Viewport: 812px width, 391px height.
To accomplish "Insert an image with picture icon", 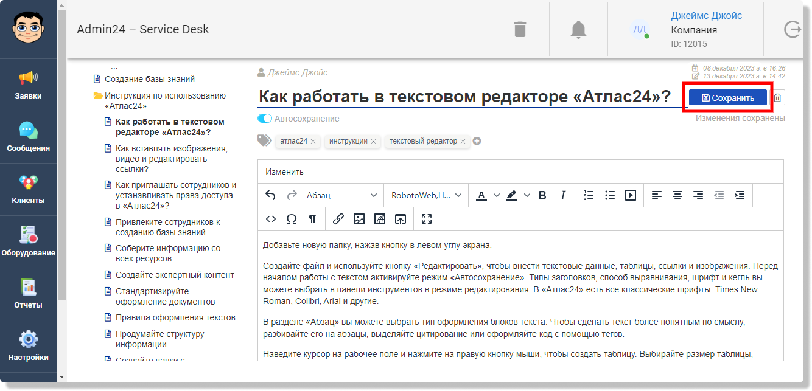I will click(359, 219).
